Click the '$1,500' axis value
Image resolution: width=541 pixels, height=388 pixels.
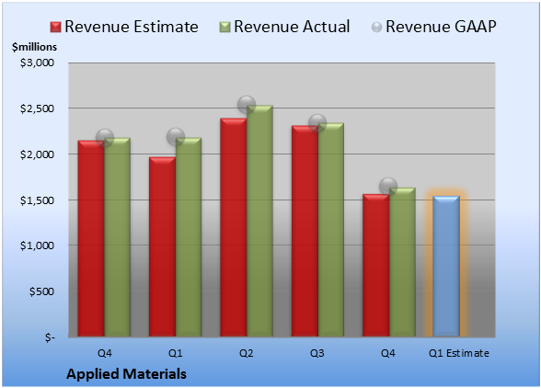(37, 200)
